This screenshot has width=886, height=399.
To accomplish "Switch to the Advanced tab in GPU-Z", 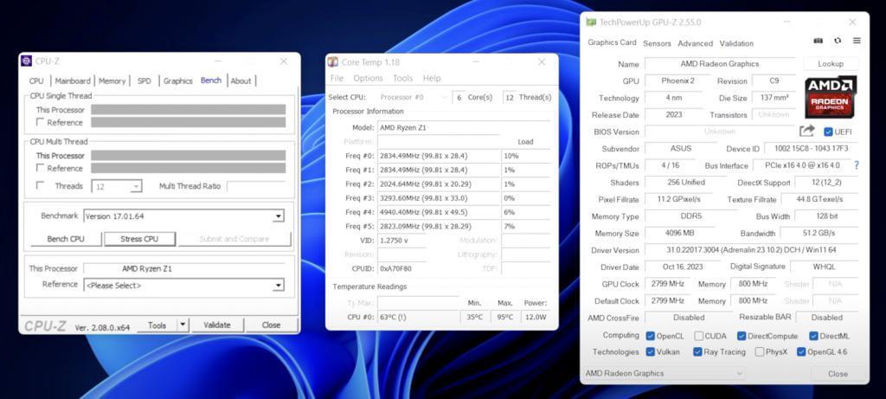I will 695,43.
